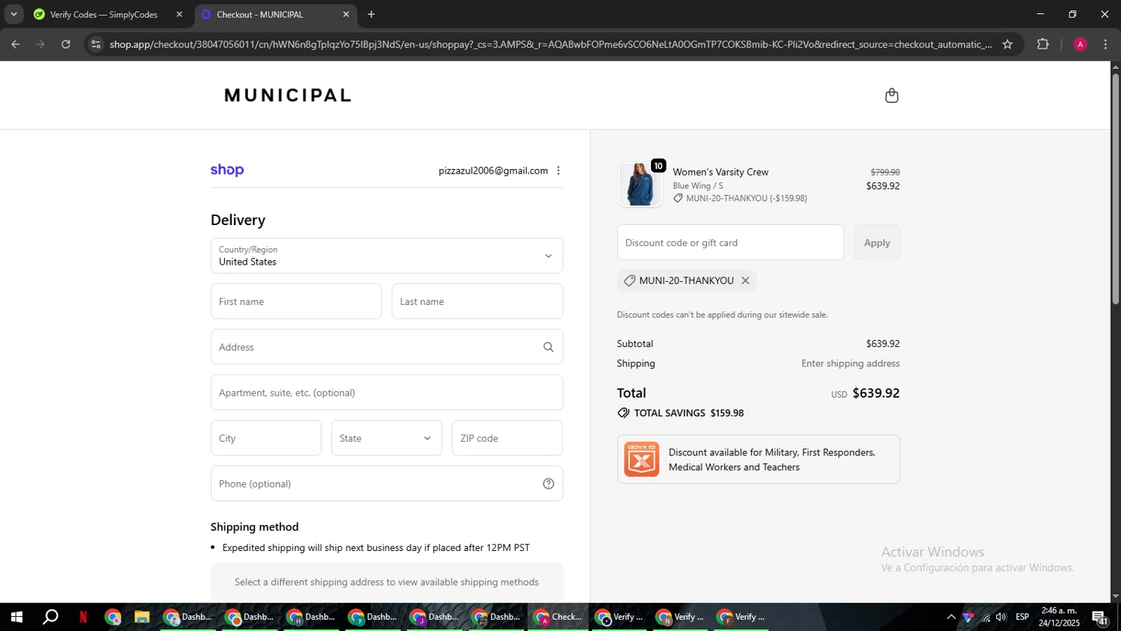Close the Checkout - MUNICIPAL tab
This screenshot has height=631, width=1121.
pyautogui.click(x=346, y=14)
